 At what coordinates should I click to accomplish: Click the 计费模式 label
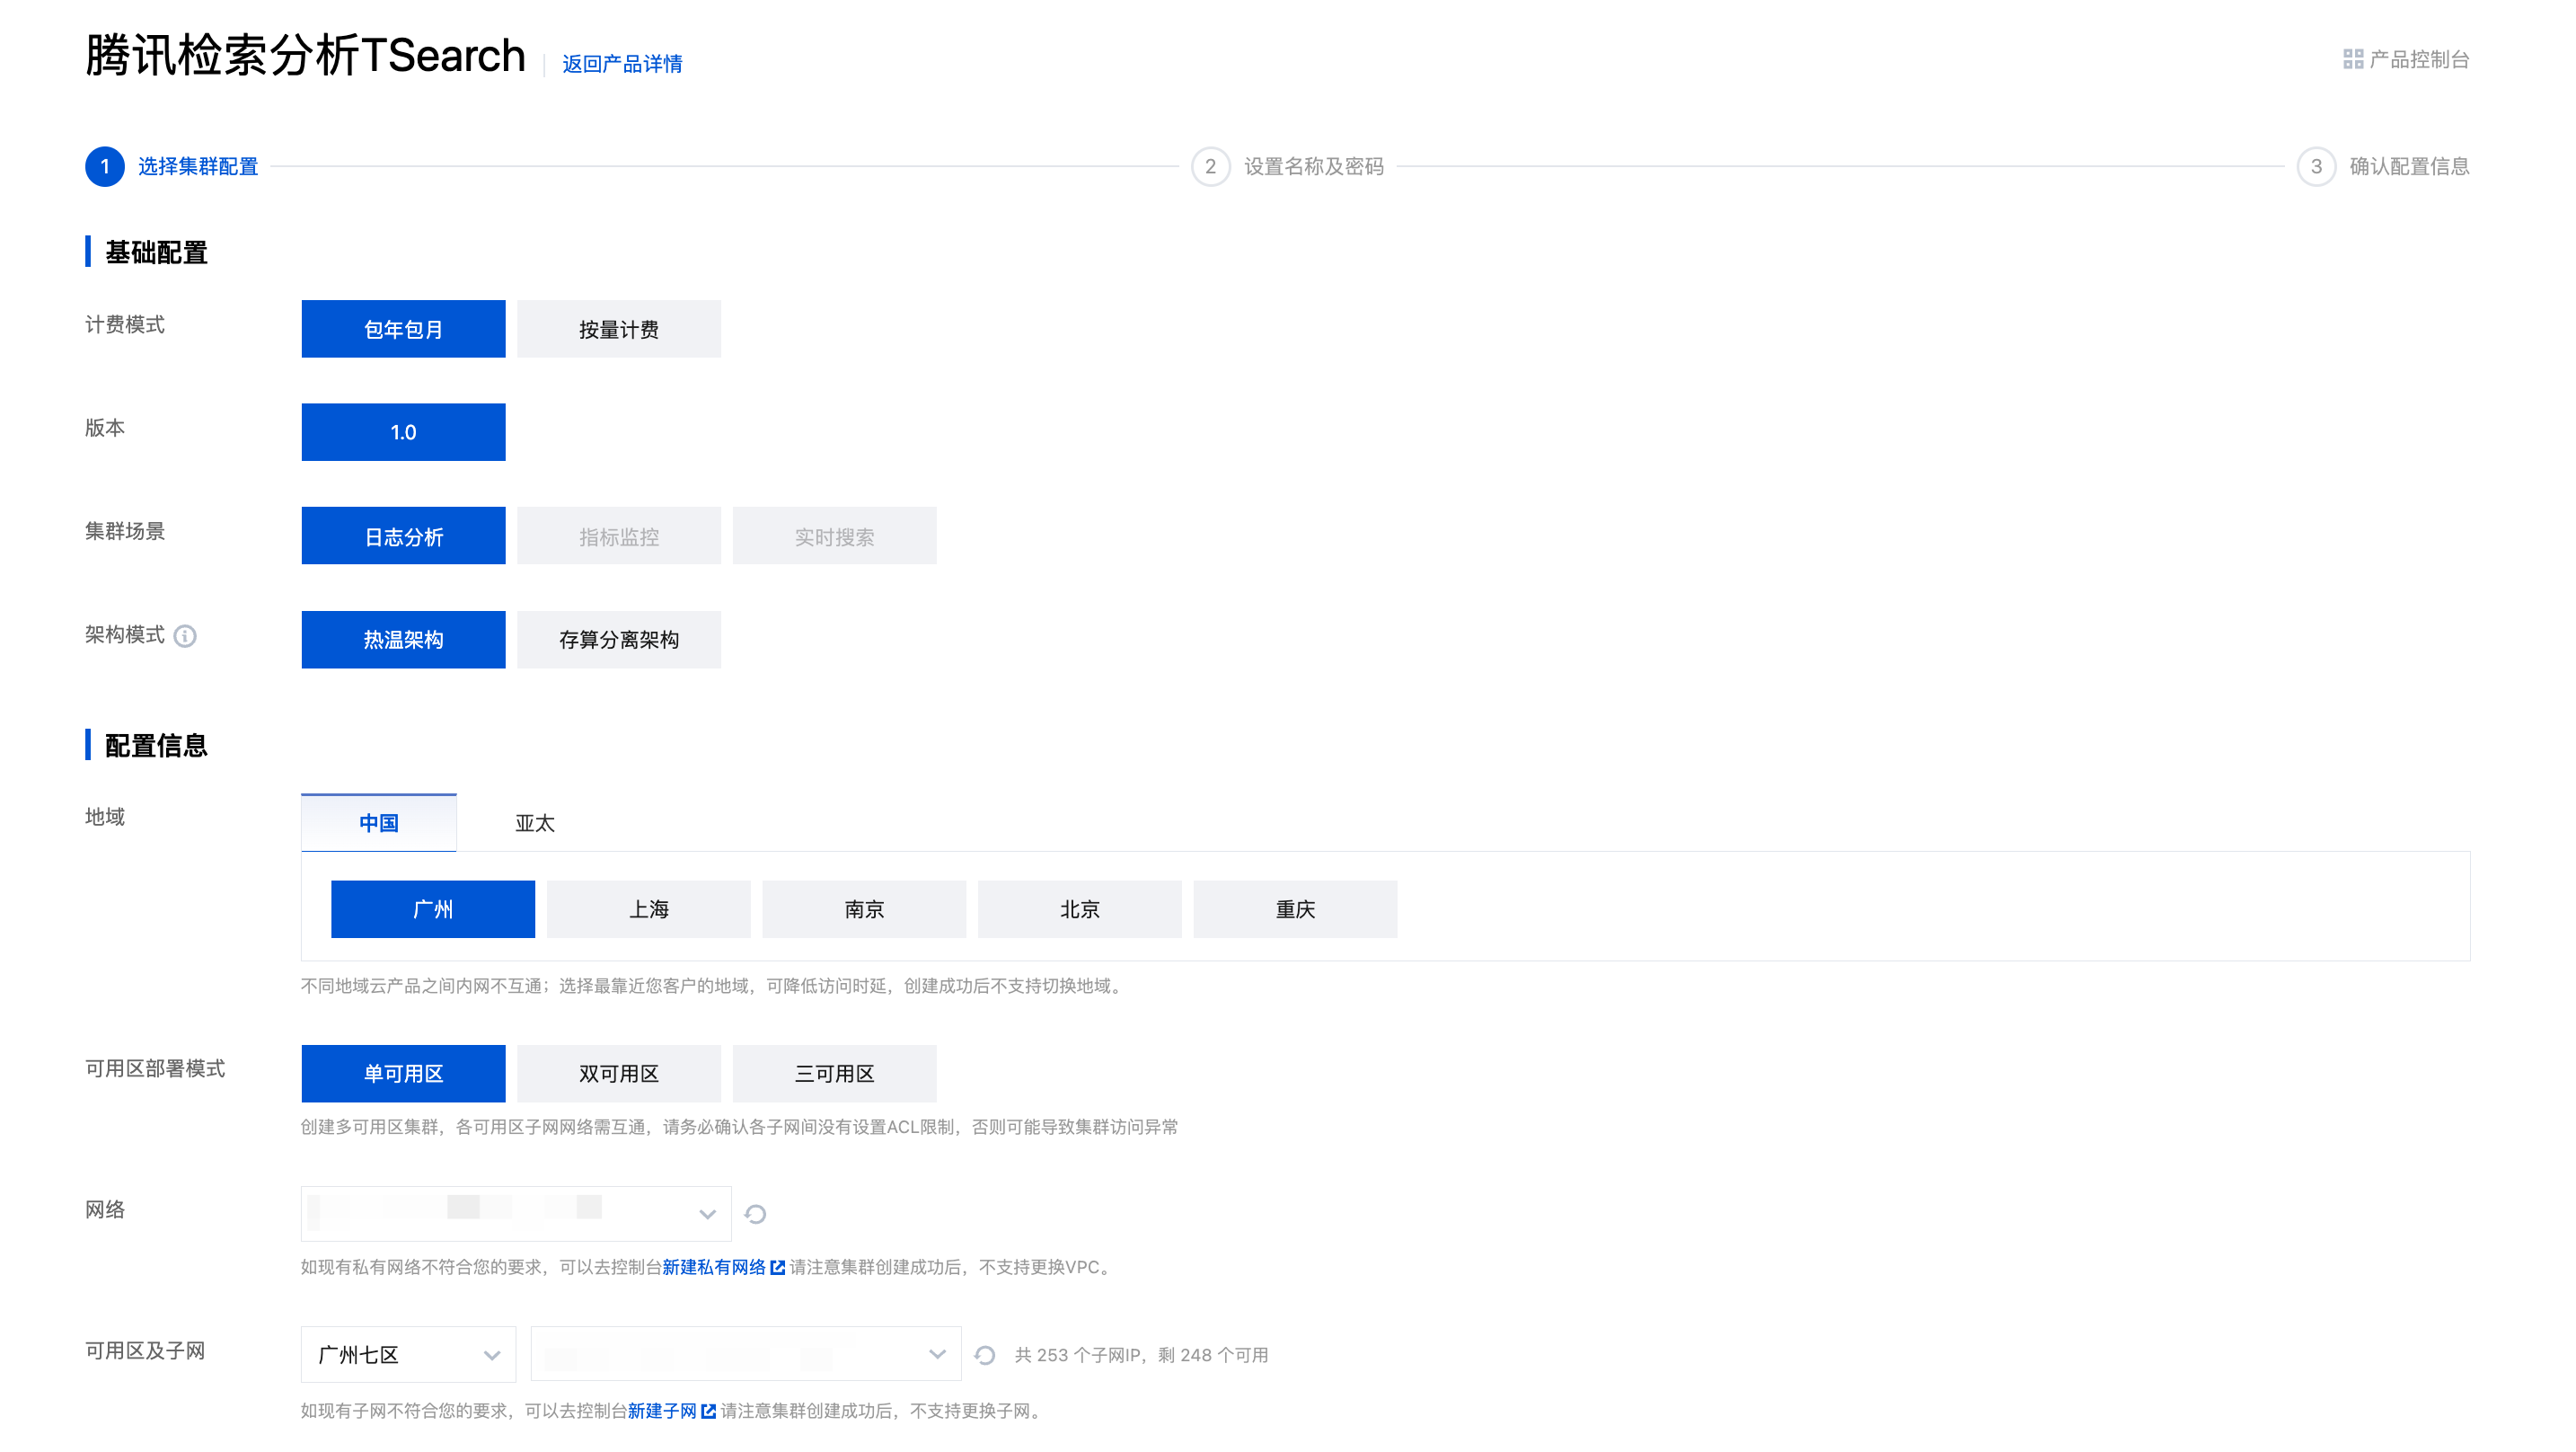(x=125, y=324)
